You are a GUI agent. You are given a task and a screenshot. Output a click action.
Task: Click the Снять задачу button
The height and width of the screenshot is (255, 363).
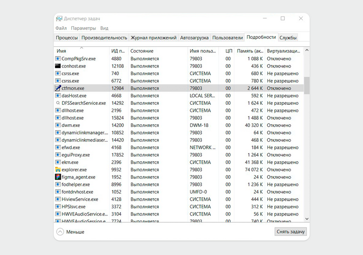click(x=291, y=232)
